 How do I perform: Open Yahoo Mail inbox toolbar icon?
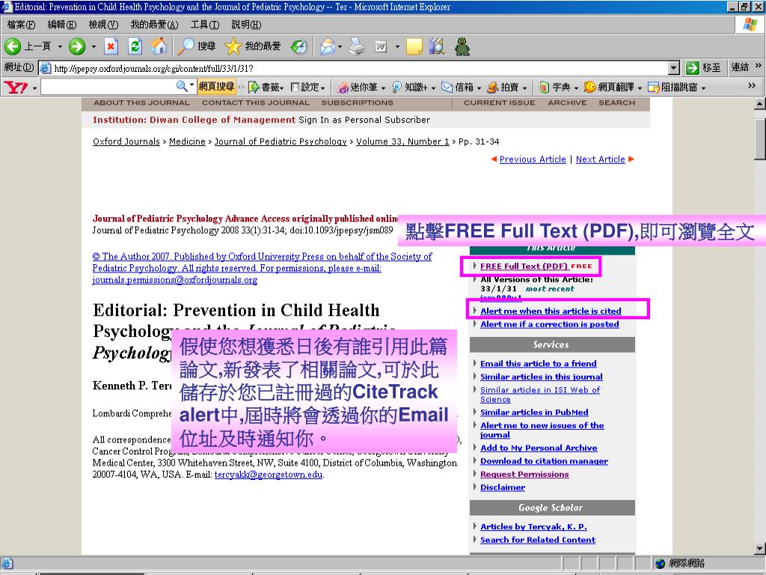(x=447, y=88)
